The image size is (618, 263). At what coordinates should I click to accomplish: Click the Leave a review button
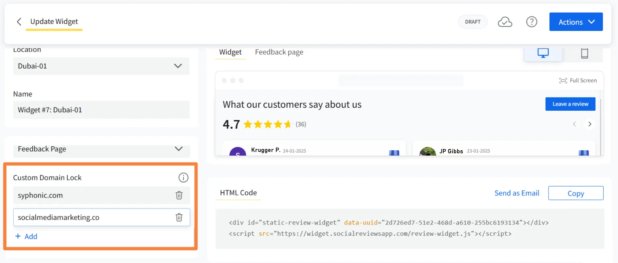(x=570, y=104)
